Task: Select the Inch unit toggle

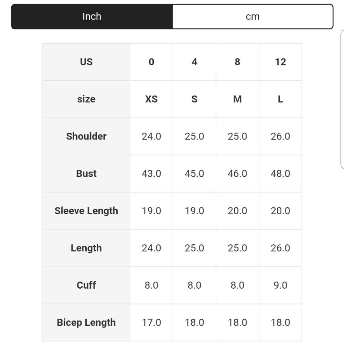Action: pos(92,16)
